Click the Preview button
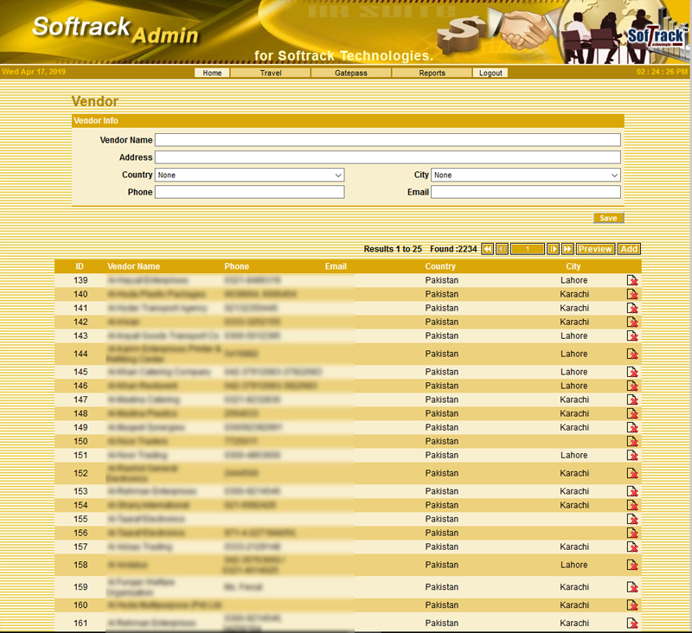 595,249
